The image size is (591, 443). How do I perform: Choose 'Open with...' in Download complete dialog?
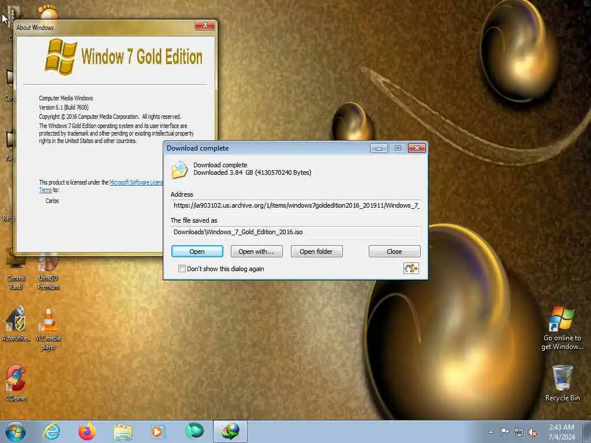[x=256, y=251]
